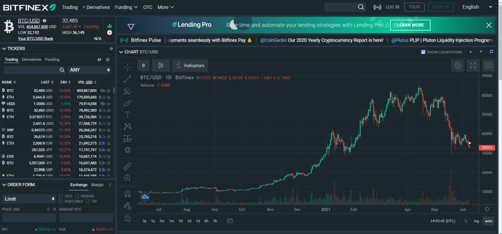The width and height of the screenshot is (502, 234).
Task: Select the XABCD pattern tool
Action: [x=127, y=126]
